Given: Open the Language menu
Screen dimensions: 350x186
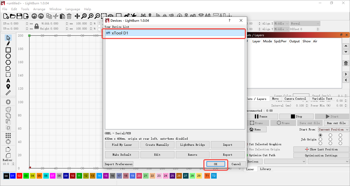Looking at the screenshot, I should (73, 9).
